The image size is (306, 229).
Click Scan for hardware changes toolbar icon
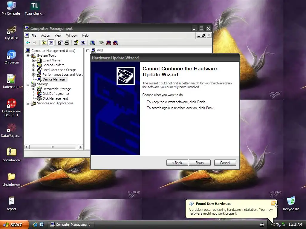pos(93,43)
